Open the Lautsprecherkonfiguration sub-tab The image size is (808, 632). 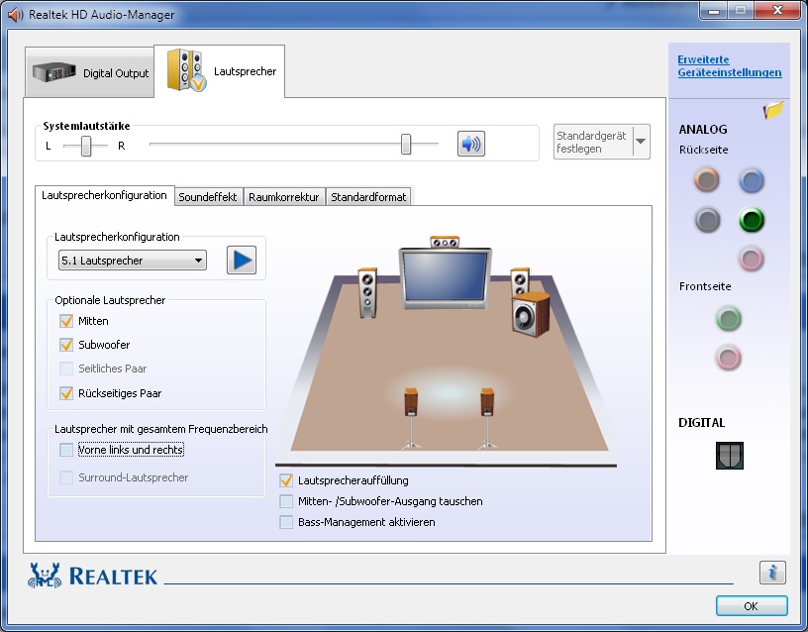pos(105,195)
